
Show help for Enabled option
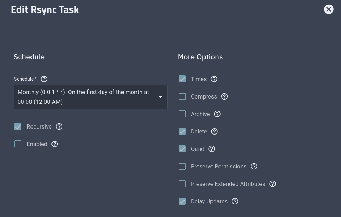pos(55,144)
